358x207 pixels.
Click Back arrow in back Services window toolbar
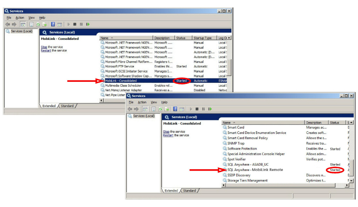(x=7, y=24)
